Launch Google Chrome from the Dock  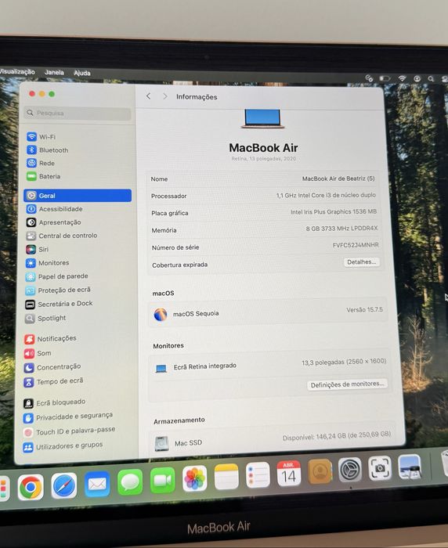point(31,487)
